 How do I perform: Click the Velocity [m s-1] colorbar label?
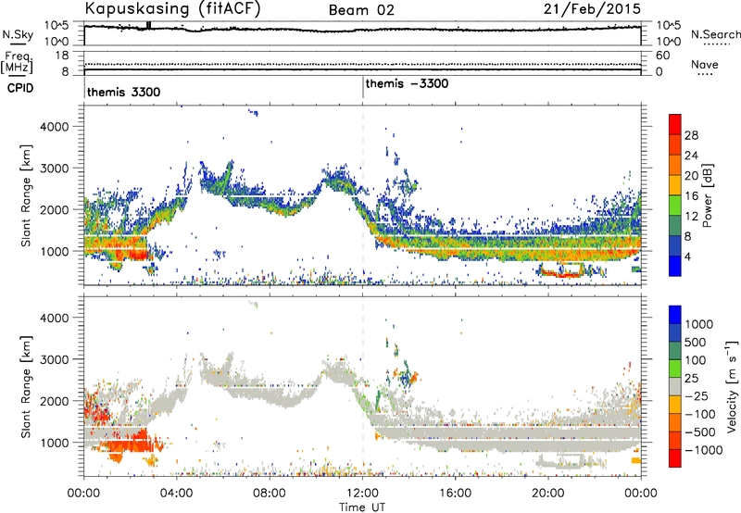pos(733,386)
